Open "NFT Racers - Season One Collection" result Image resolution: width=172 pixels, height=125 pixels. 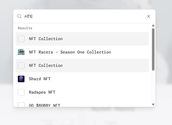82,52
